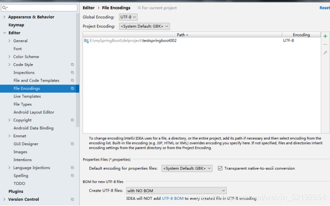The height and width of the screenshot is (206, 330).
Task: Click the Editor breadcrumb in header
Action: click(89, 8)
